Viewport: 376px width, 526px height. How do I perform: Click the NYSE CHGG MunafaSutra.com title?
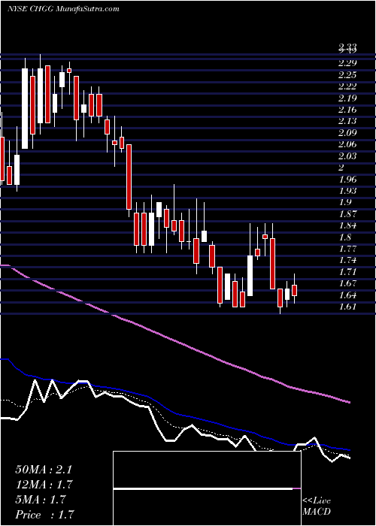pos(62,9)
